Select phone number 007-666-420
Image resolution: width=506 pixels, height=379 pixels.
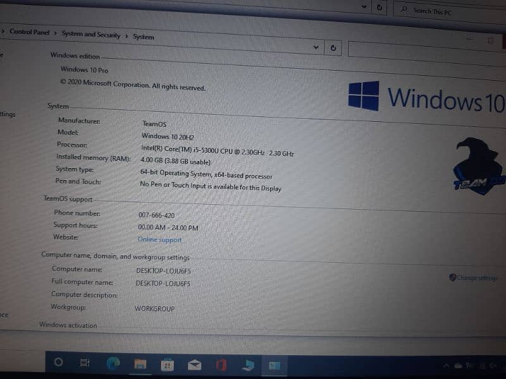[156, 215]
